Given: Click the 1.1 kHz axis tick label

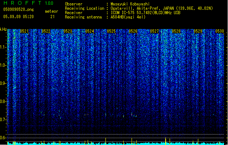Looking at the screenshot, I should [x=3, y=47].
